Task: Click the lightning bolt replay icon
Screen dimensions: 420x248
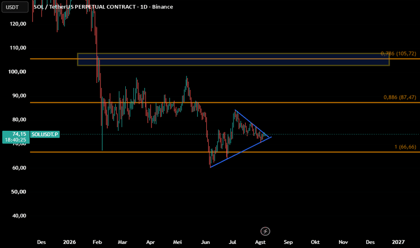Action: pyautogui.click(x=265, y=231)
